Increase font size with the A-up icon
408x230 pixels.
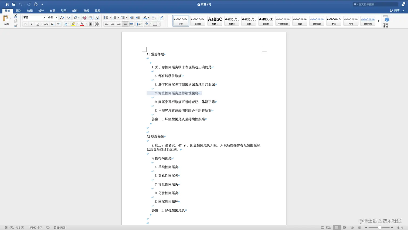pyautogui.click(x=62, y=18)
